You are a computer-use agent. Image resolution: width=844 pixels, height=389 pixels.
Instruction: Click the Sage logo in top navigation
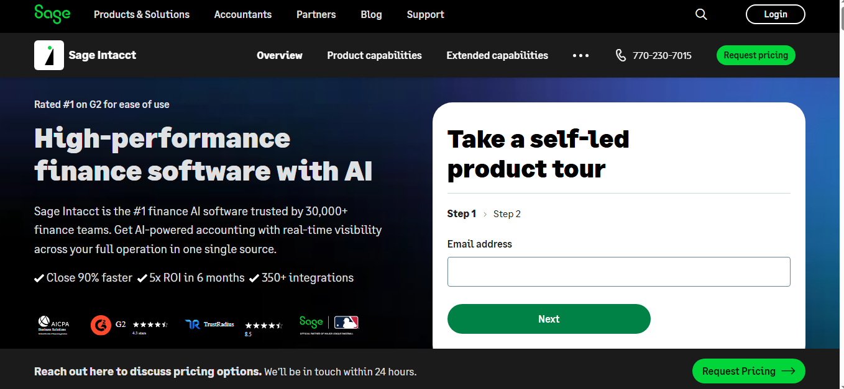tap(52, 14)
